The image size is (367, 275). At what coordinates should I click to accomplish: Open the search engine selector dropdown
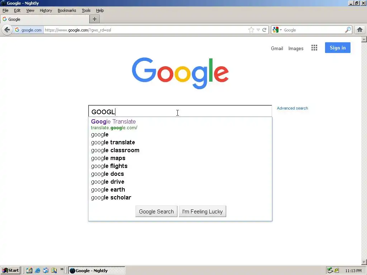277,30
